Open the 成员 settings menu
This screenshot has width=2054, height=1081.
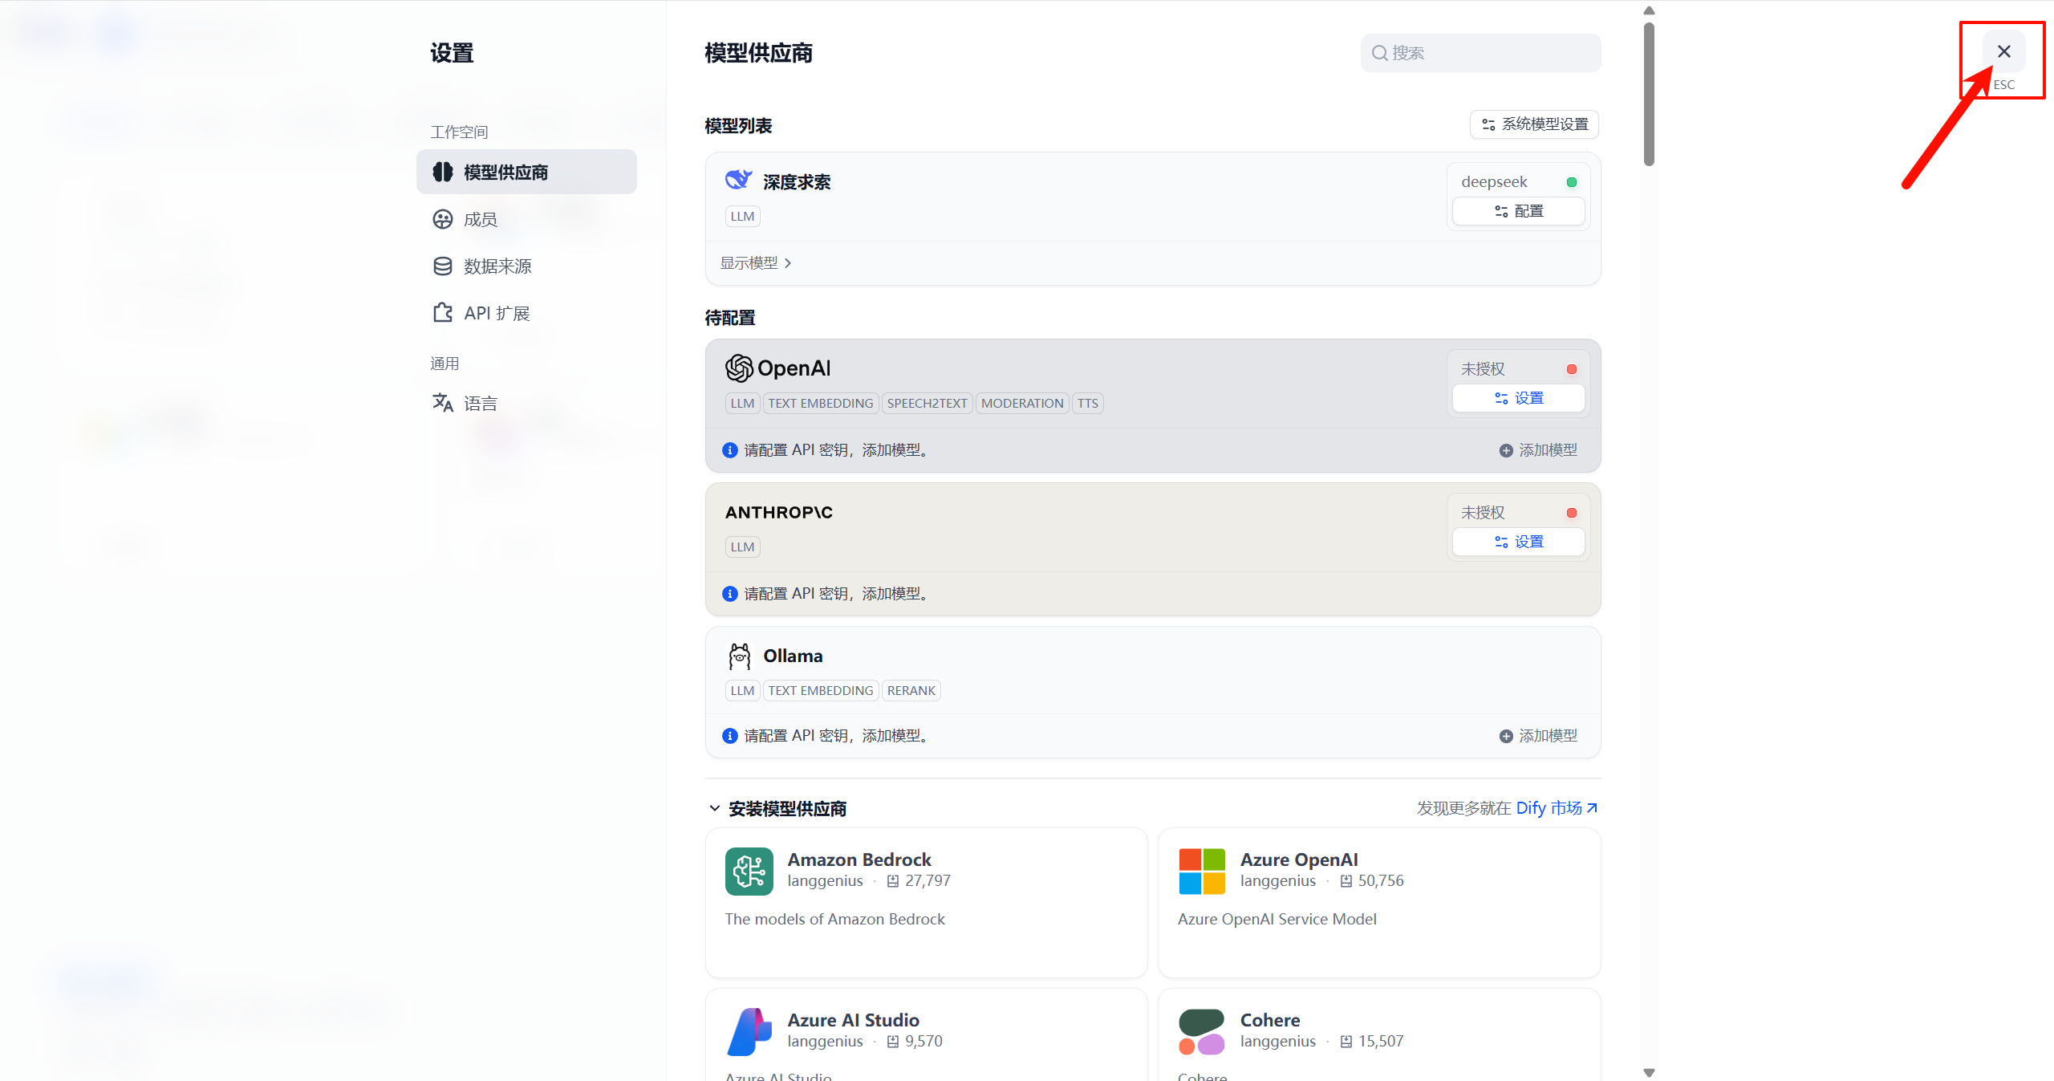coord(480,219)
